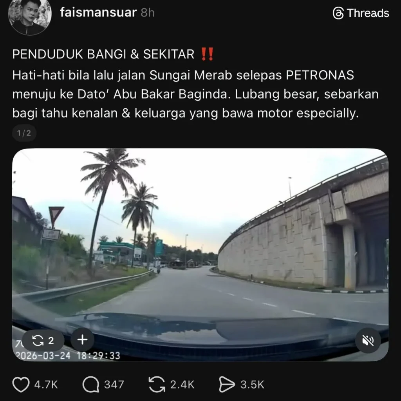
Task: Click the Threads logo at the top right
Action: click(x=338, y=13)
